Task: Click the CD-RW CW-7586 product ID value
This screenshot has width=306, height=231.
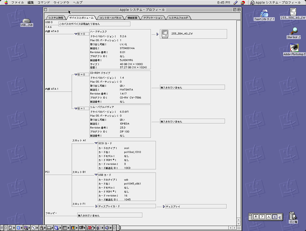Action: (130, 97)
